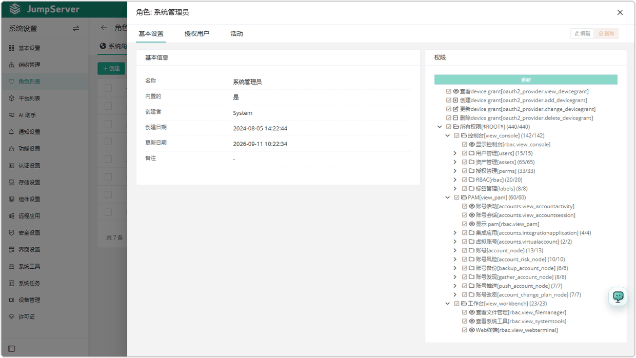Click the 许可证 sidebar icon

pos(11,317)
